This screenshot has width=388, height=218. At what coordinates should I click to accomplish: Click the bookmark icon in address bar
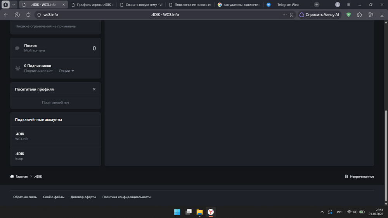coord(291,15)
